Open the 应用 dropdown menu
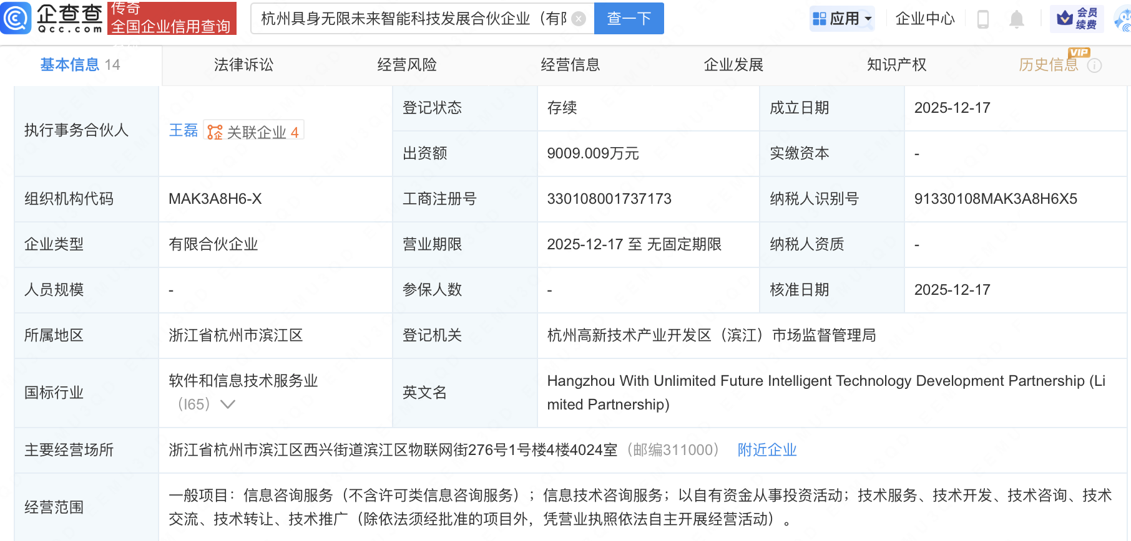 coord(842,19)
